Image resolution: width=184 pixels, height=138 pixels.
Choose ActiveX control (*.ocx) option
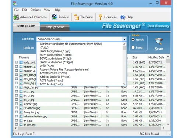(x=53, y=73)
